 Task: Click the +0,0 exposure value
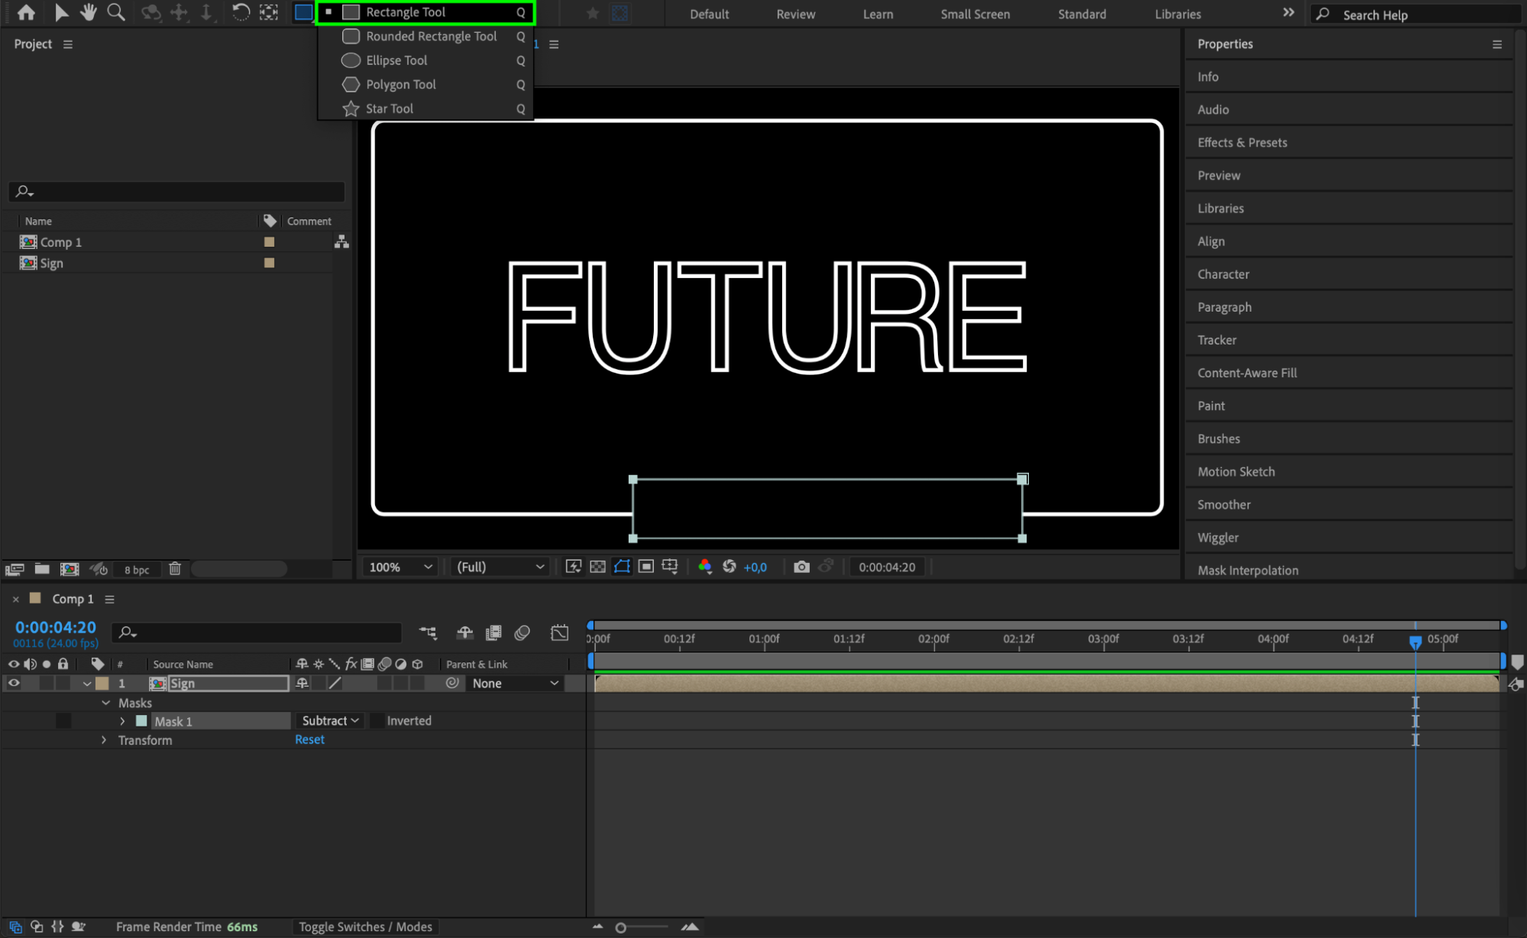(755, 567)
